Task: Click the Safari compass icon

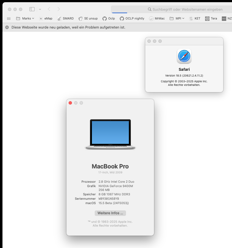Action: (x=184, y=56)
